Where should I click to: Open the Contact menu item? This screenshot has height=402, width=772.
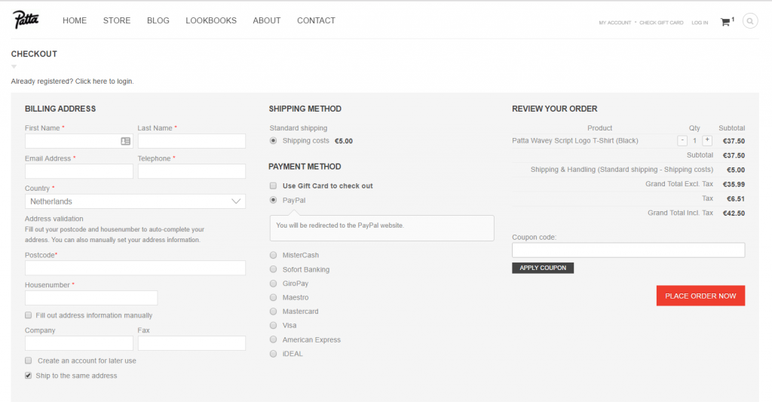pyautogui.click(x=316, y=20)
